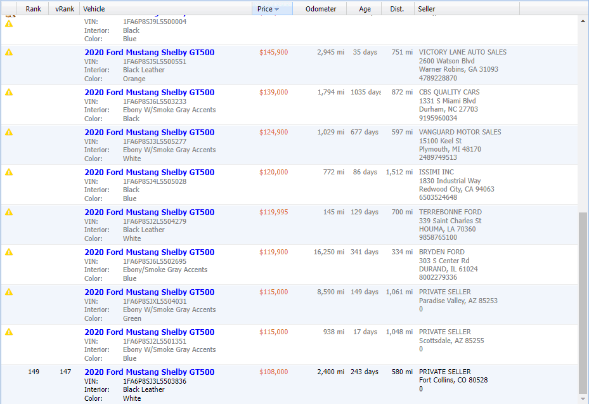The width and height of the screenshot is (589, 404).
Task: Open the $139,000 Mustang Shelby GT500 listing
Action: [x=150, y=92]
